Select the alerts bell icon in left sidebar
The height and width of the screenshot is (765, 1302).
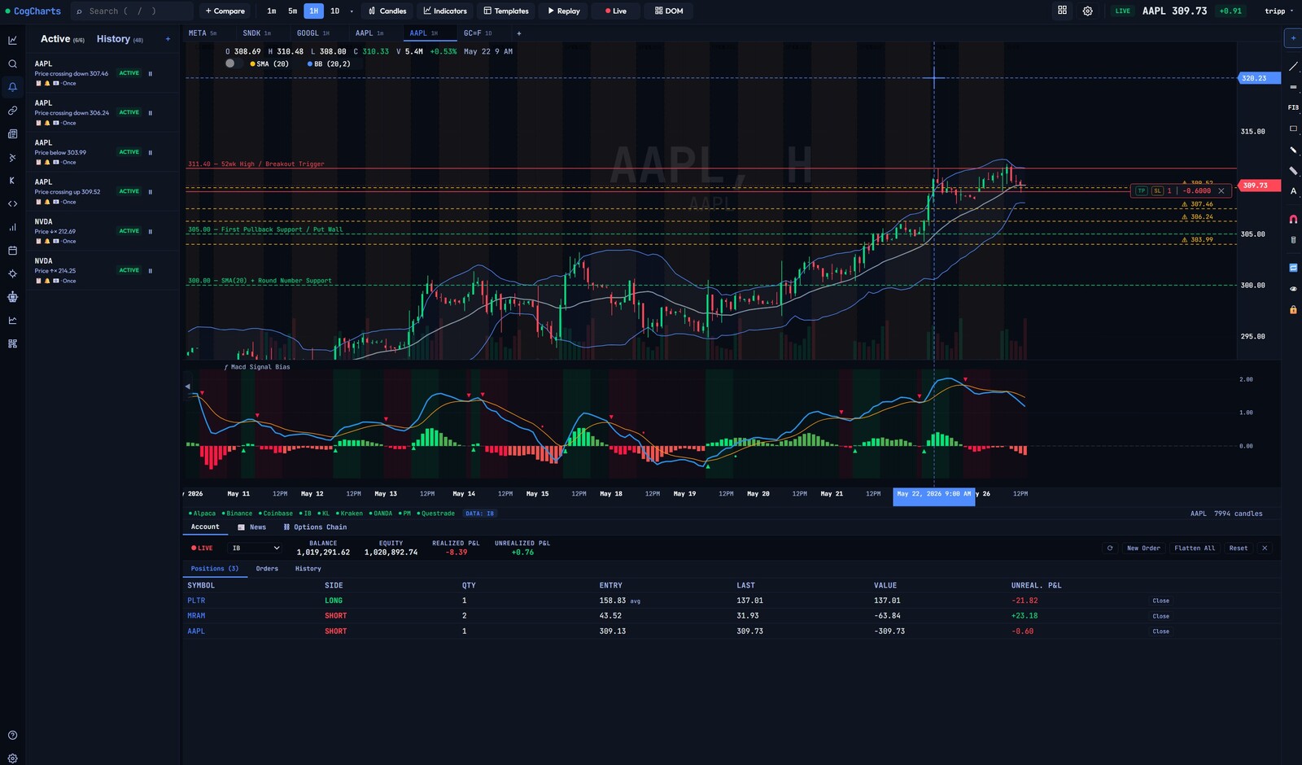tap(12, 87)
